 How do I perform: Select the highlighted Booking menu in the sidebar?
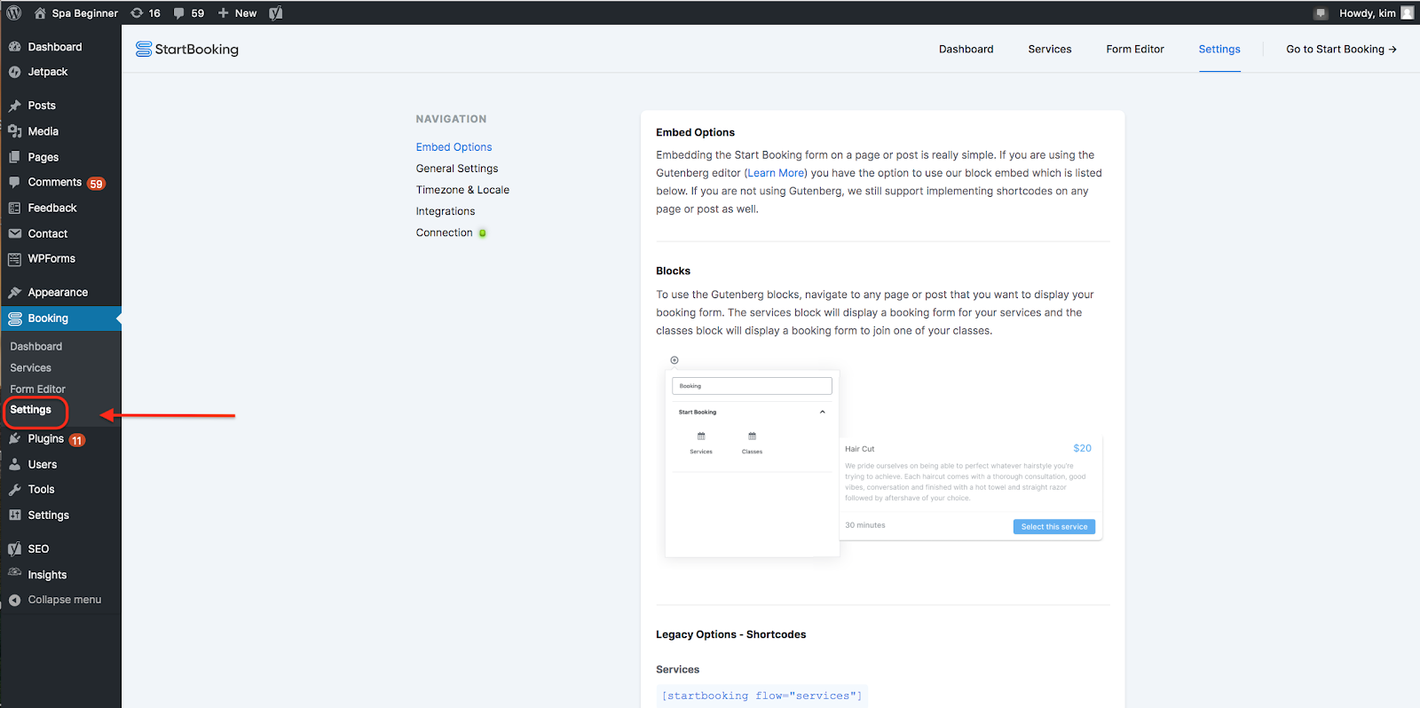tap(60, 319)
